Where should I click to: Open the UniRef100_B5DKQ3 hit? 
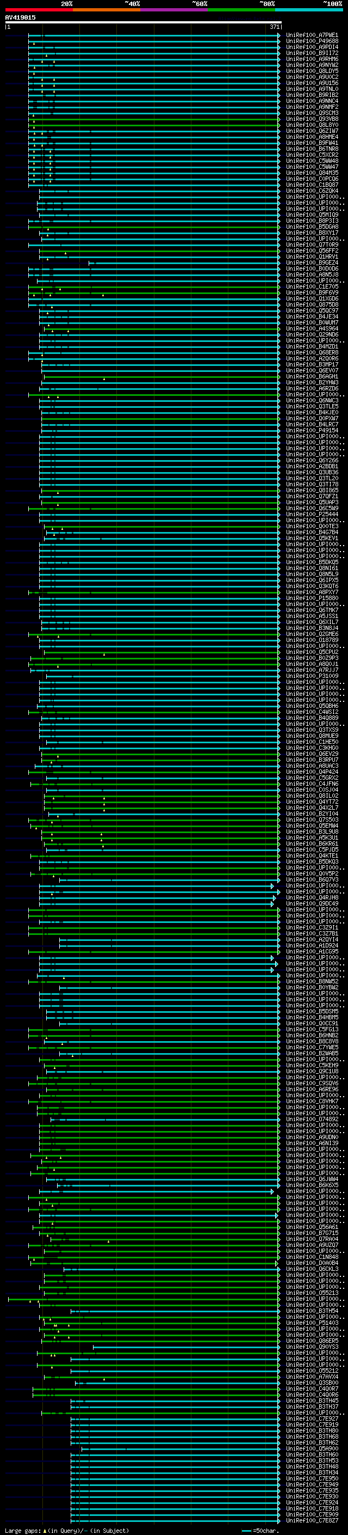(312, 861)
